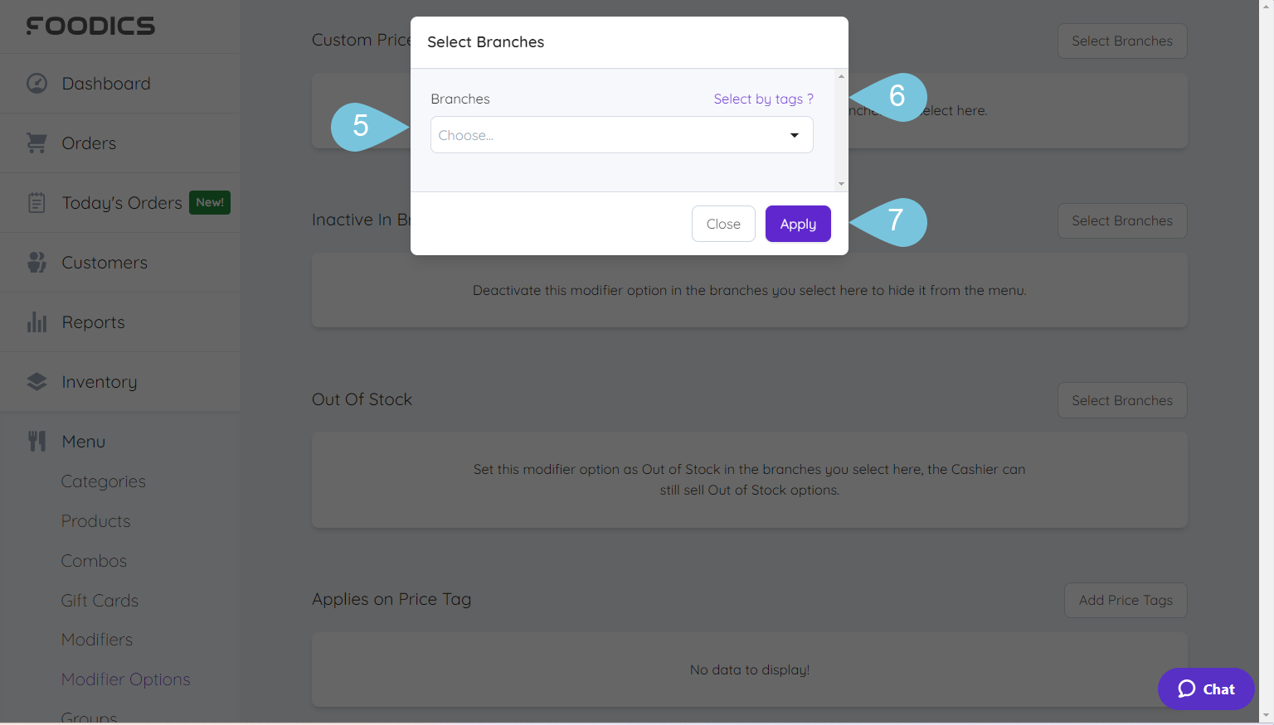
Task: Go to Orders in sidebar
Action: (120, 143)
